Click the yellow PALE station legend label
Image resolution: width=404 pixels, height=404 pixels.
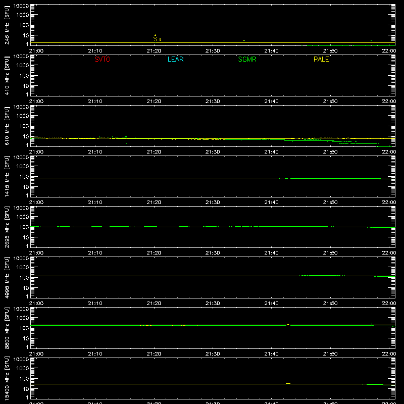[x=321, y=59]
